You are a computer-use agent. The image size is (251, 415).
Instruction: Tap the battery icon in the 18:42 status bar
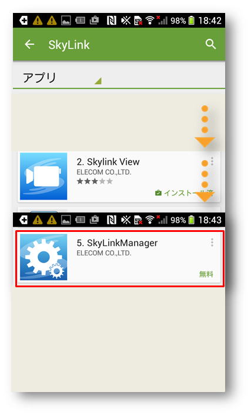click(192, 21)
